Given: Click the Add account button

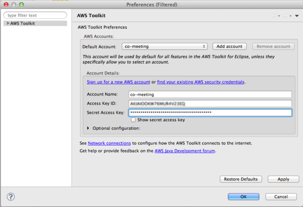Looking at the screenshot, I should pyautogui.click(x=229, y=46).
